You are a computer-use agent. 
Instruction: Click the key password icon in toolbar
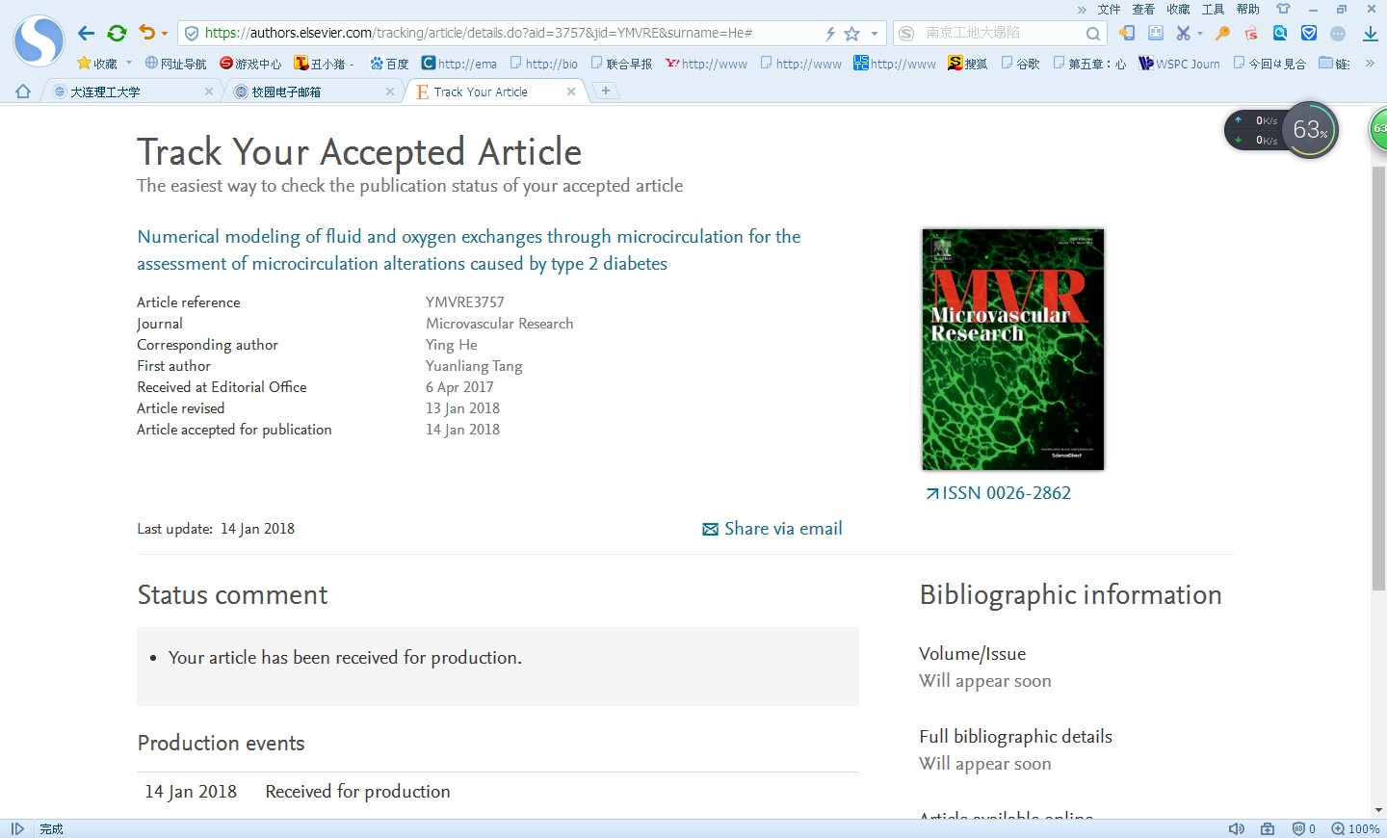(1223, 33)
